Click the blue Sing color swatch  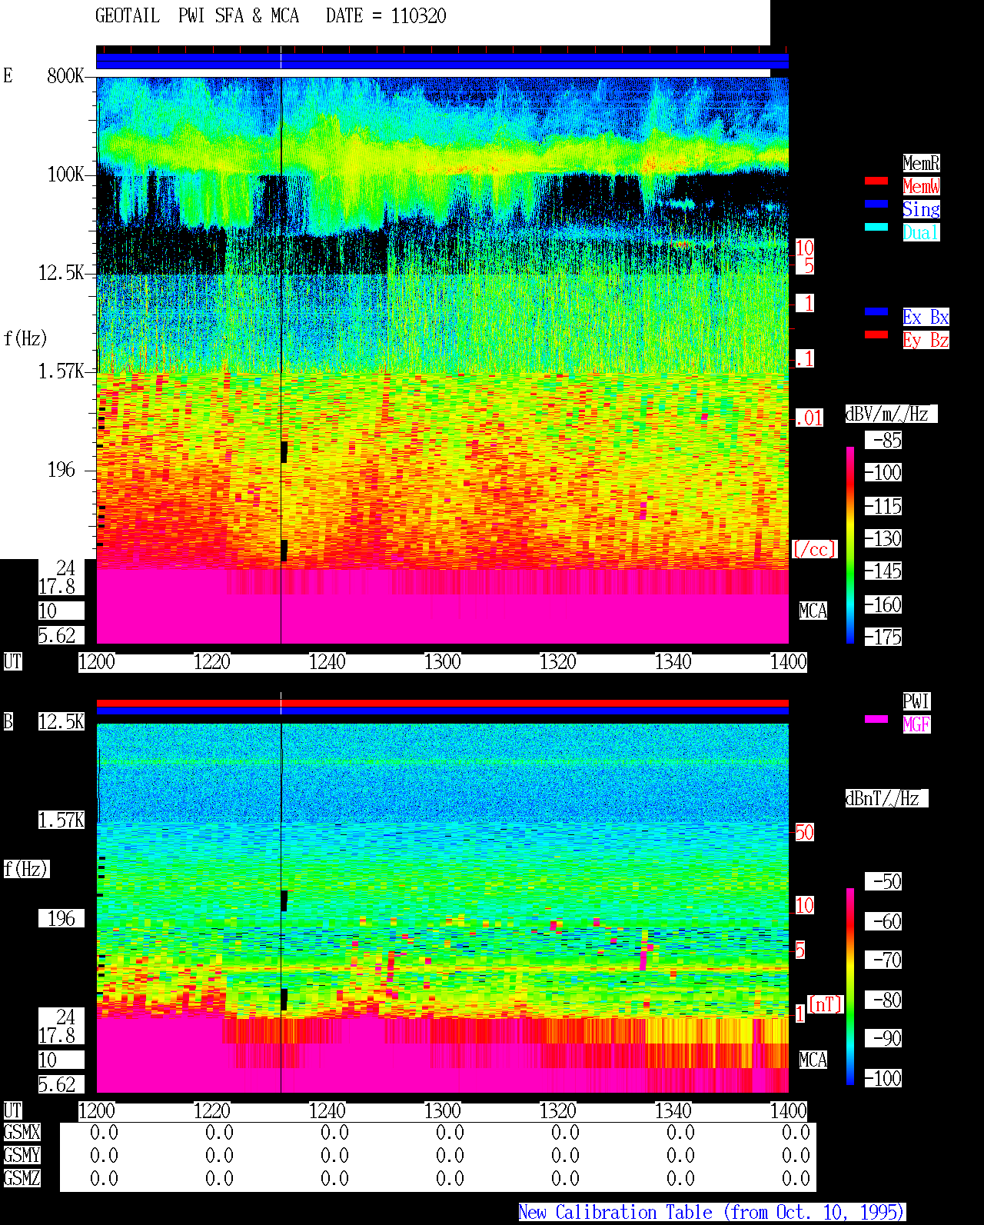[876, 204]
